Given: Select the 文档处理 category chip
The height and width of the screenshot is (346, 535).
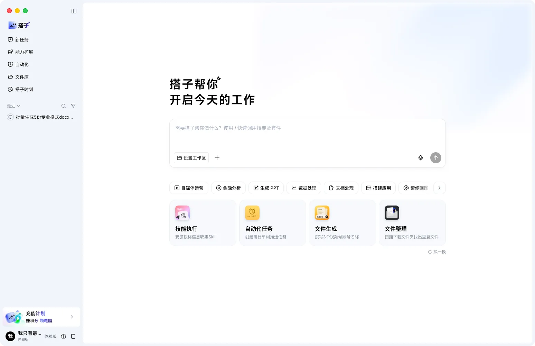Looking at the screenshot, I should (341, 188).
